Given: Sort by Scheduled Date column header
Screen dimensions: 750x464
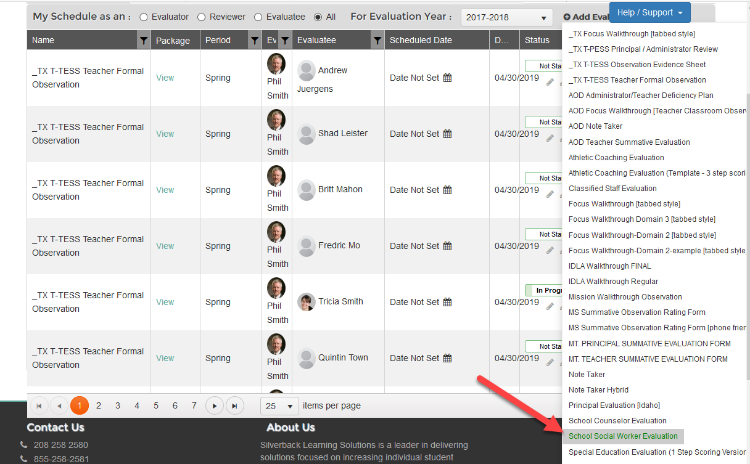Looking at the screenshot, I should (421, 41).
